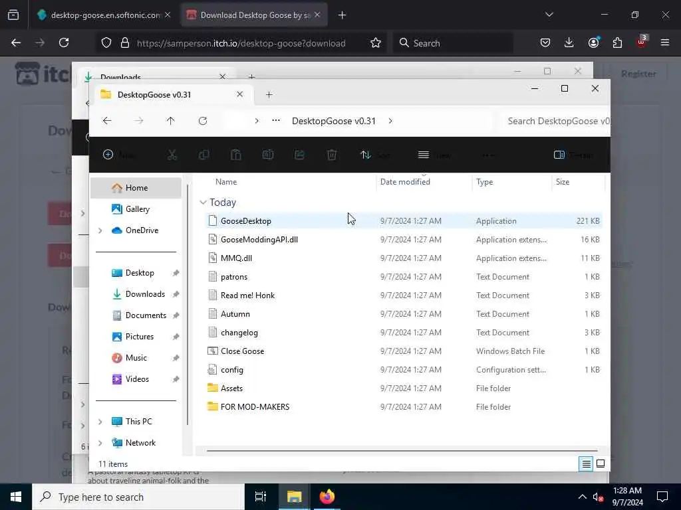Screen dimensions: 681x510
Task: Collapse the Today group
Action: (203, 203)
